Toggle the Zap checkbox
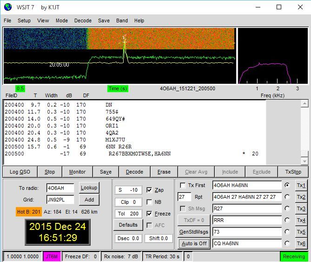Image resolution: width=311 pixels, height=262 pixels. (x=149, y=190)
